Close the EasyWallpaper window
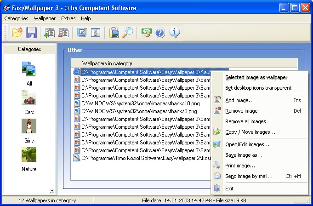 coord(305,8)
